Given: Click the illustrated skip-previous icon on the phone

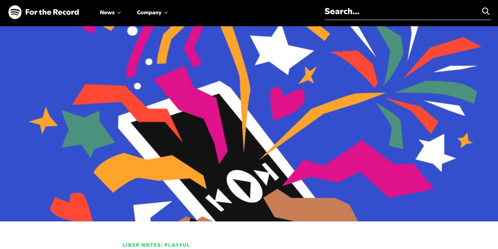Looking at the screenshot, I should [218, 200].
